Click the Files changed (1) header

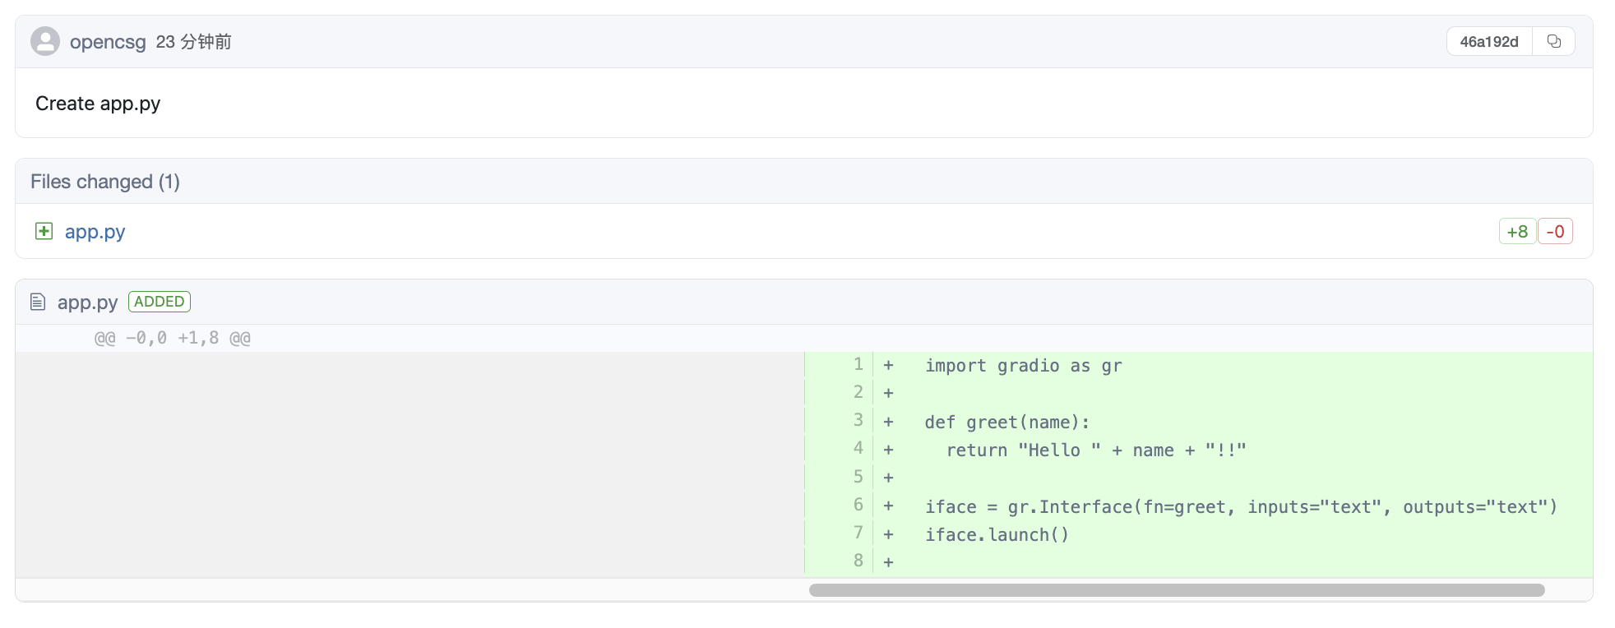[105, 182]
